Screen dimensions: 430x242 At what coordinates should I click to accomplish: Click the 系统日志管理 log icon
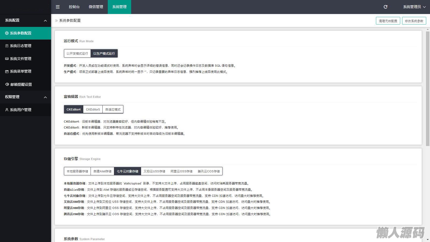7,46
